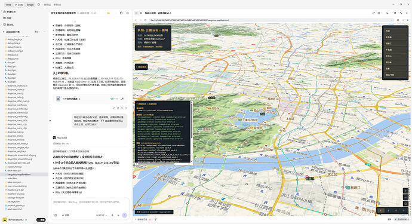This screenshot has height=224, width=412.
Task: Open prefetch_gaode.py in the file tree
Action: tap(15, 205)
